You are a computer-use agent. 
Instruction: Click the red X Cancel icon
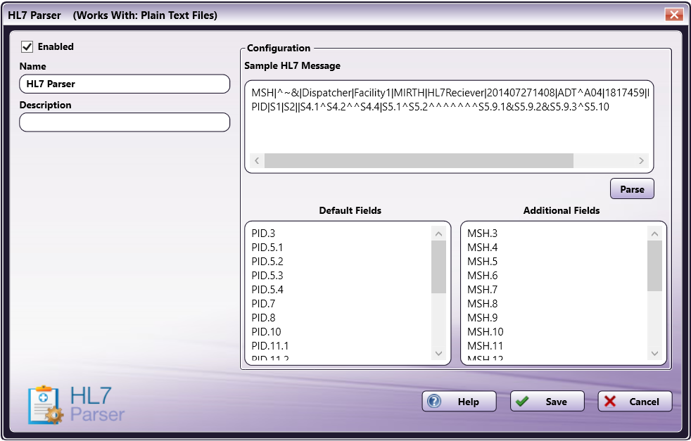pyautogui.click(x=610, y=402)
